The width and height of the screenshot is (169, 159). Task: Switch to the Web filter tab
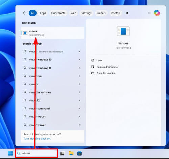point(73,13)
